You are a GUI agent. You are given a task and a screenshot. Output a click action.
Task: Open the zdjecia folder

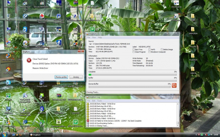pyautogui.click(x=193, y=70)
